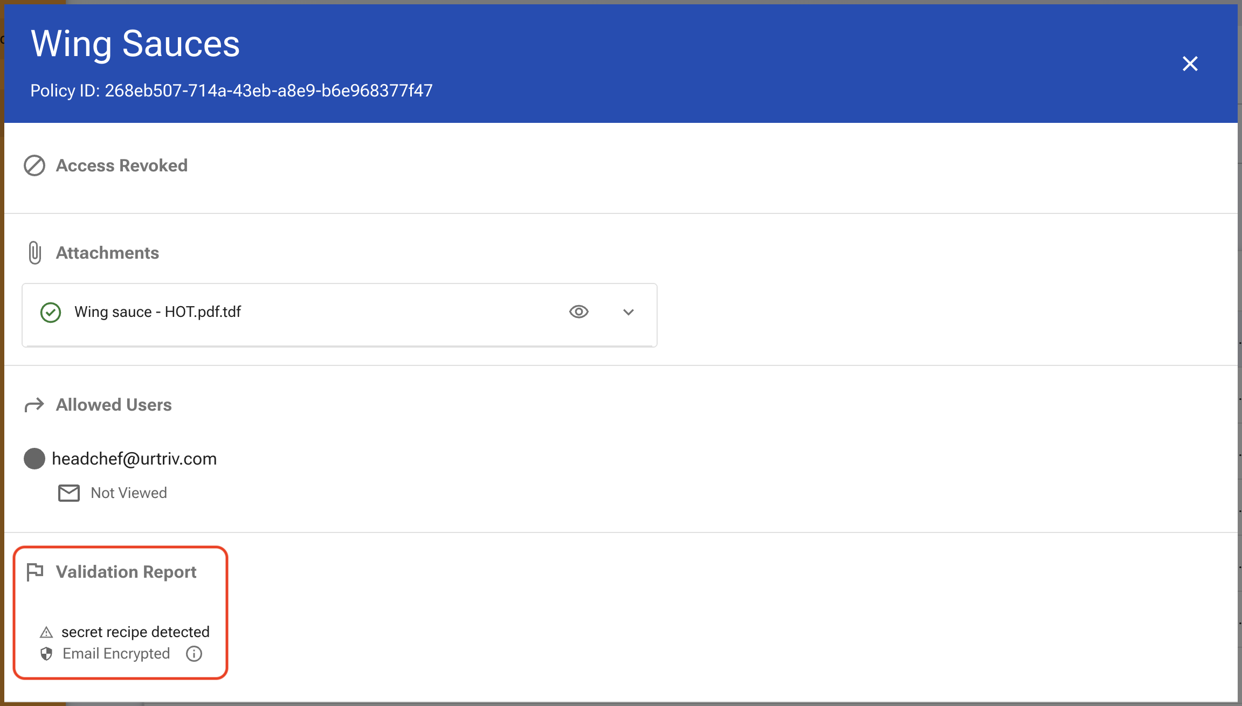Screen dimensions: 1242x706
Task: Click the Allowed Users section heading
Action: [x=114, y=405]
